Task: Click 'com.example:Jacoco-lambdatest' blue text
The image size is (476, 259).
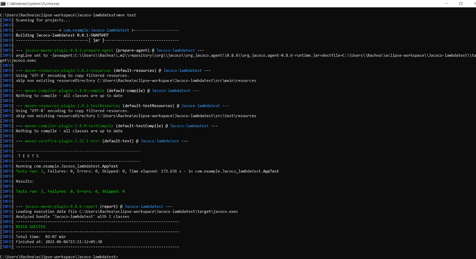Action: point(96,30)
